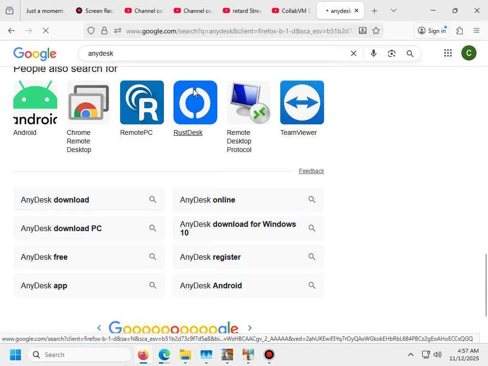The image size is (488, 366).
Task: Open Android thumbnail image
Action: click(x=35, y=102)
